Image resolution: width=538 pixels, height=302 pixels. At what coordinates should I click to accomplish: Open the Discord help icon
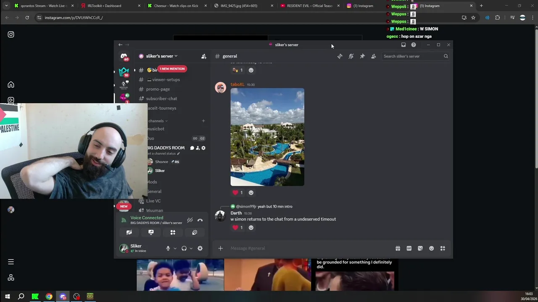414,45
